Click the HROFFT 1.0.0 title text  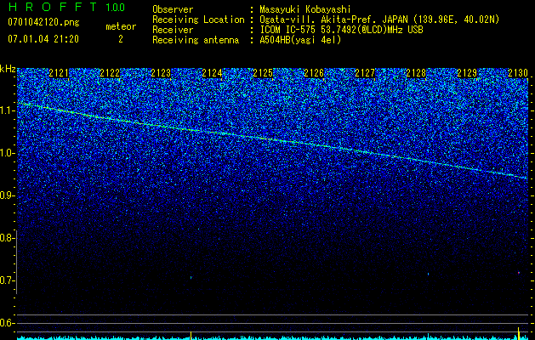tap(66, 7)
